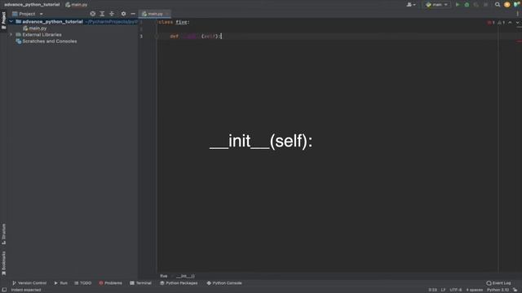Viewport: 522px width, 293px height.
Task: Click '__init__()' in editor breadcrumb bar
Action: [185, 276]
